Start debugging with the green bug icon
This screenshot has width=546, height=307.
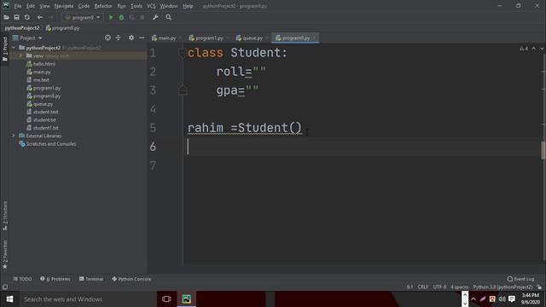pyautogui.click(x=121, y=17)
